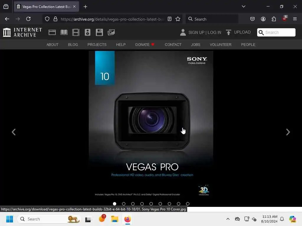This screenshot has width=302, height=226.
Task: Open Firefox View tab overview icon
Action: coord(6,6)
